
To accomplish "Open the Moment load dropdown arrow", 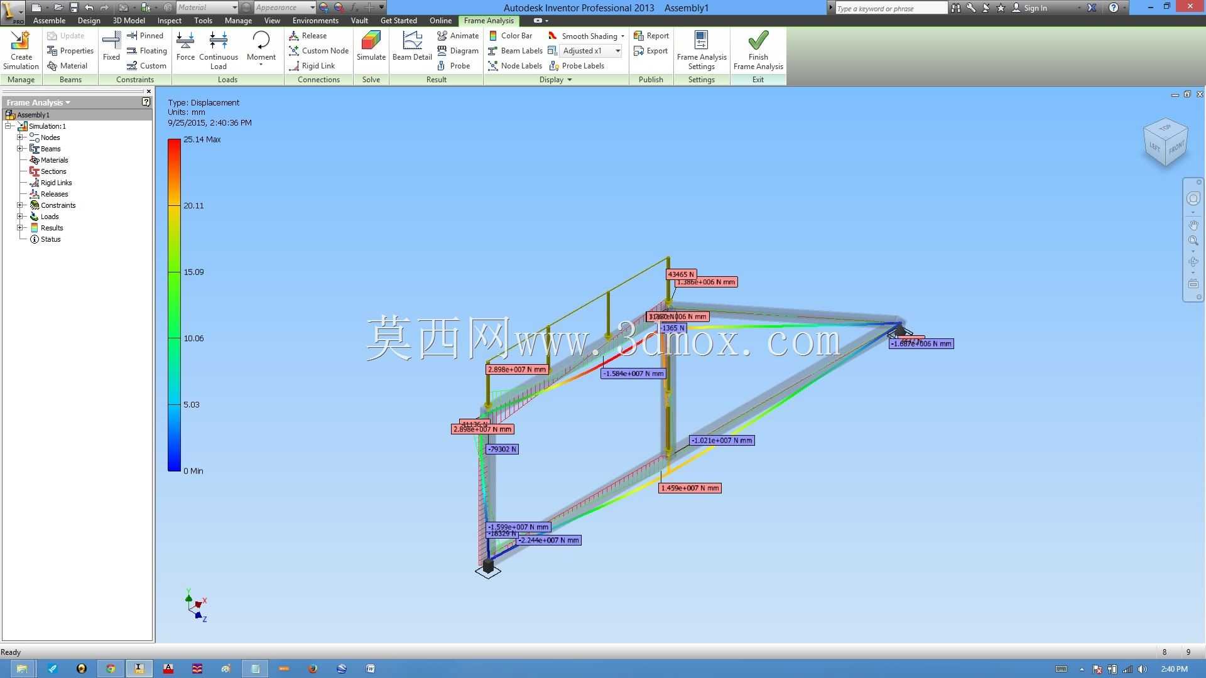I will [261, 65].
